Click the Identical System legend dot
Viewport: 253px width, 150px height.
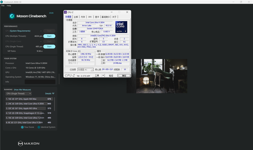tap(39, 127)
